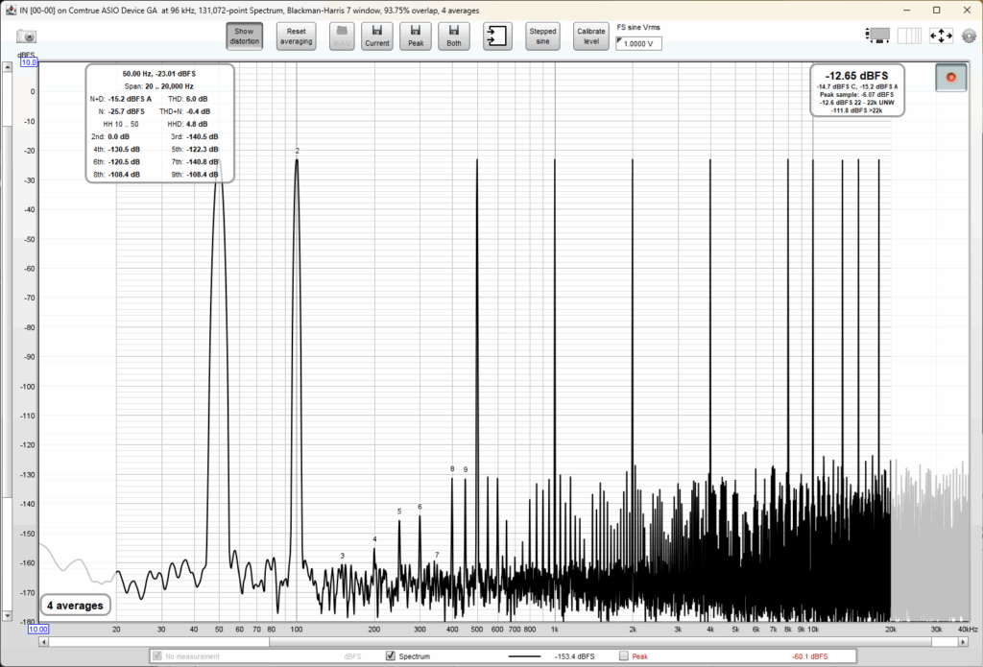Click the 10.0 top axis limit box
The image size is (983, 667).
click(29, 62)
